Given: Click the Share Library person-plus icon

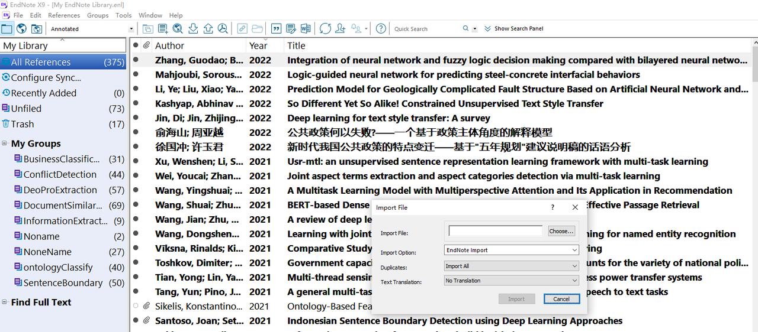Looking at the screenshot, I should coord(340,28).
